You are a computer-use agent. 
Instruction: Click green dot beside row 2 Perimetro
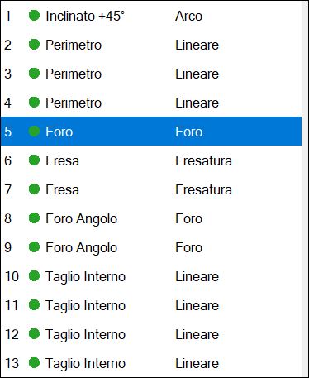(x=34, y=45)
